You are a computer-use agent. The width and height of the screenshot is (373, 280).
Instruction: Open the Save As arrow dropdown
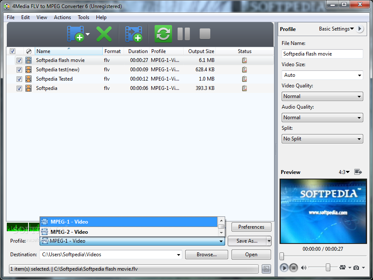click(x=269, y=241)
